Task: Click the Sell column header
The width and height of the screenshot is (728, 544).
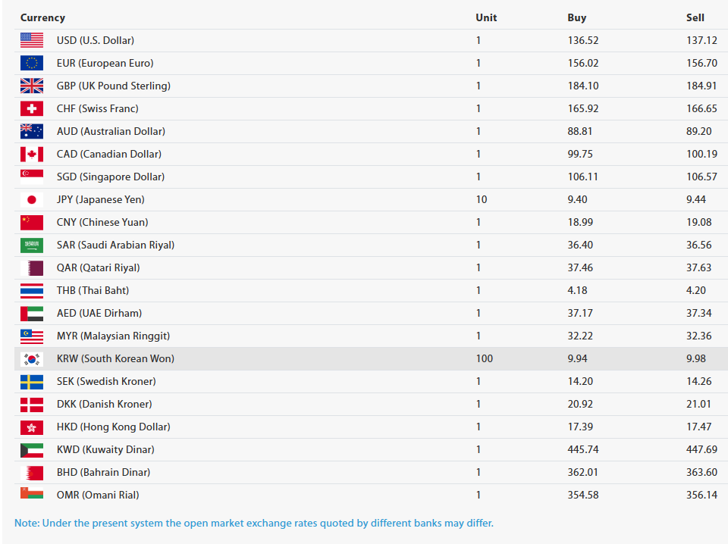Action: point(695,17)
